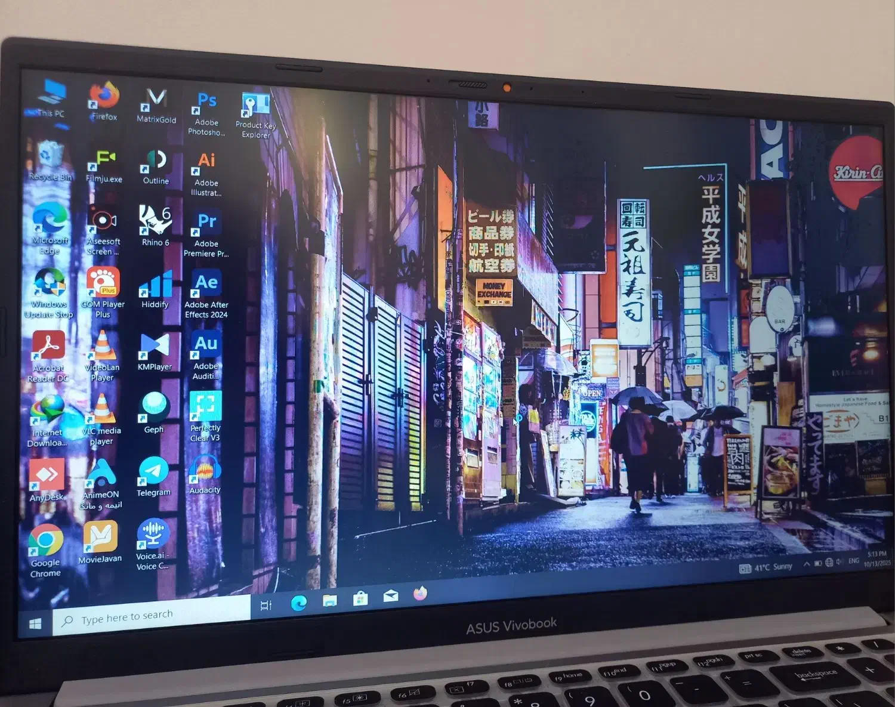The image size is (895, 707).
Task: Select the Microsoft Edge desktop shortcut
Action: [50, 229]
